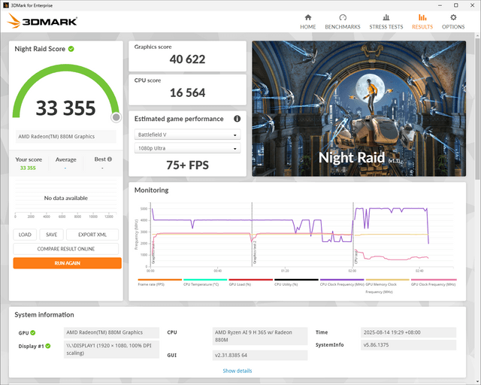481x385 pixels.
Task: Open the Home section icon
Action: pyautogui.click(x=308, y=17)
